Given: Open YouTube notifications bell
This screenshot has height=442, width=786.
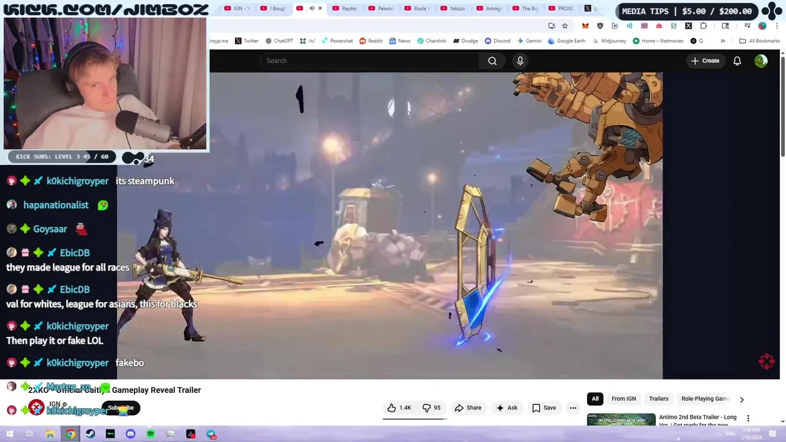Looking at the screenshot, I should coord(737,61).
